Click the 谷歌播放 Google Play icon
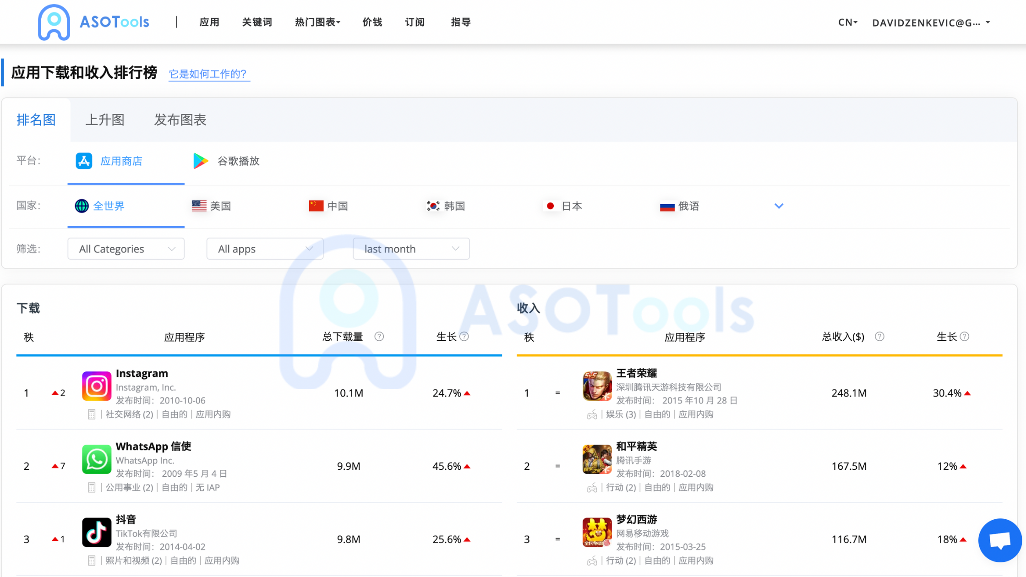 (x=200, y=161)
